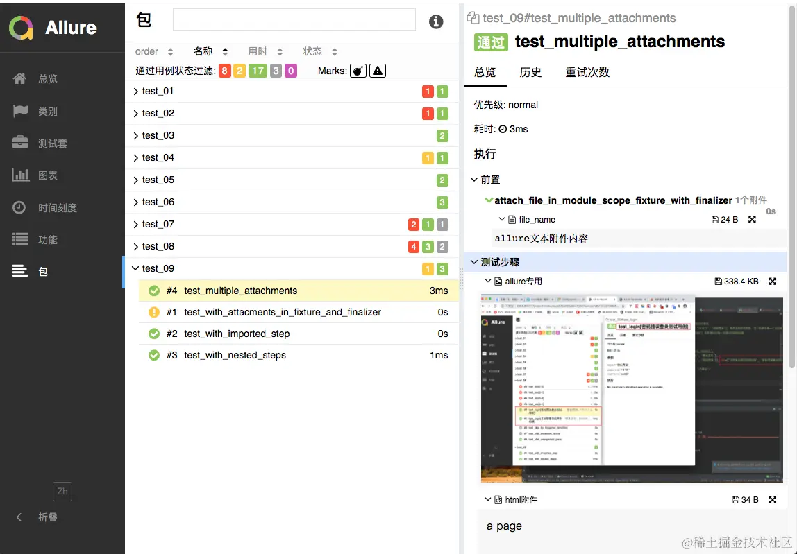Viewport: 797px width, 554px height.
Task: Open the file_name attachment in fullscreen
Action: coord(753,219)
